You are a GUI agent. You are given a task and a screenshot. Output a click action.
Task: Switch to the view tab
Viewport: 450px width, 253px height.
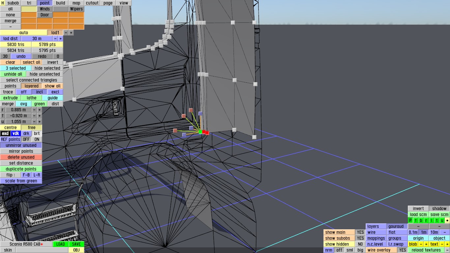pyautogui.click(x=124, y=3)
